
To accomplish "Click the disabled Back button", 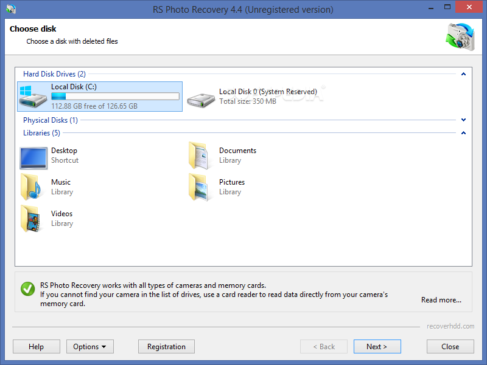I will (324, 346).
